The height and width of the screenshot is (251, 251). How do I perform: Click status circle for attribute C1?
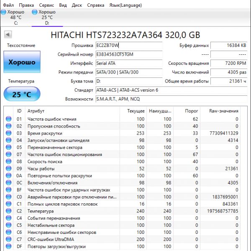[x=8, y=204]
